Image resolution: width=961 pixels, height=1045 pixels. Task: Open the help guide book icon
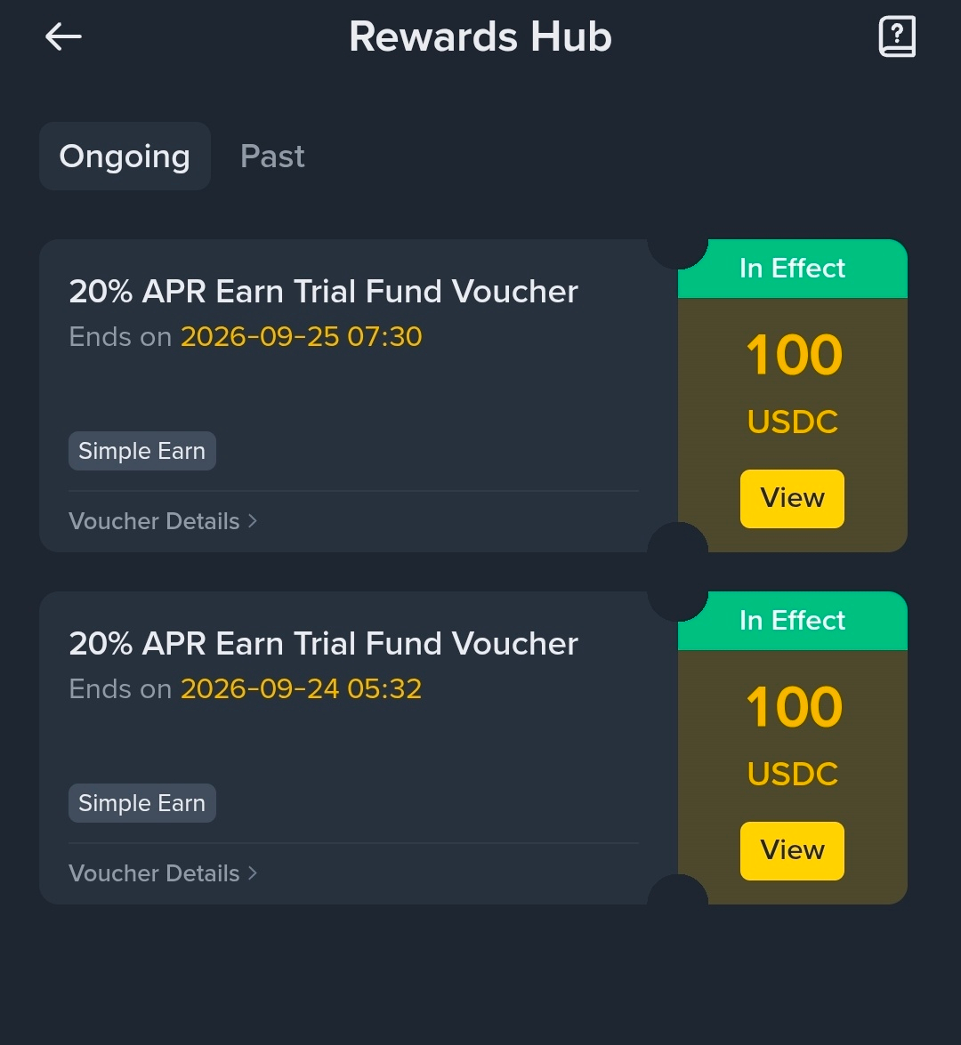[x=897, y=36]
